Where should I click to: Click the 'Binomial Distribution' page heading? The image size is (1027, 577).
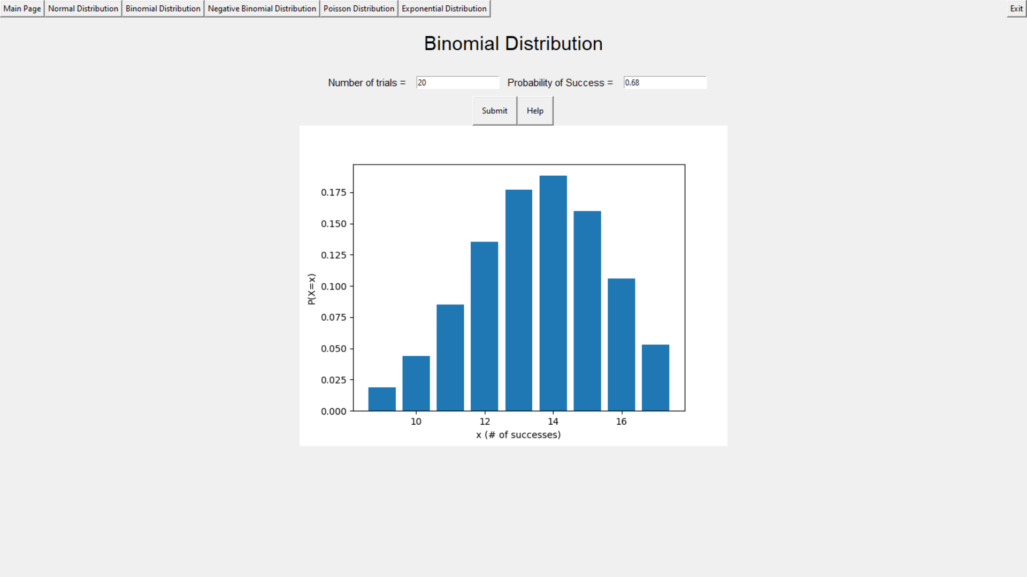(513, 43)
